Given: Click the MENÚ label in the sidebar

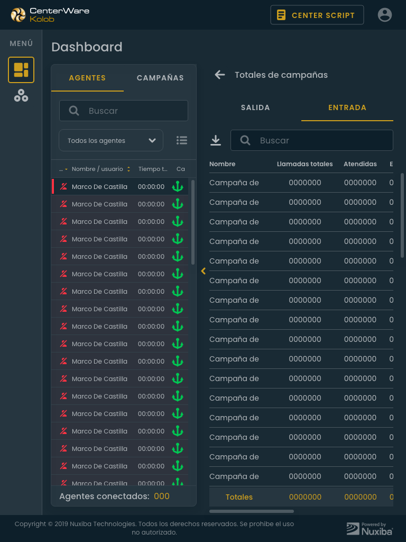Looking at the screenshot, I should (21, 43).
